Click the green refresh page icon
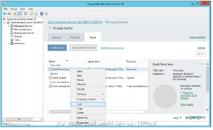Viewport: 213px width, 130px height. 36,14
